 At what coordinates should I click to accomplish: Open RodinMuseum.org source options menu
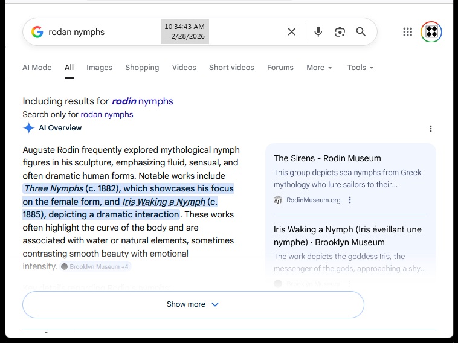[350, 200]
